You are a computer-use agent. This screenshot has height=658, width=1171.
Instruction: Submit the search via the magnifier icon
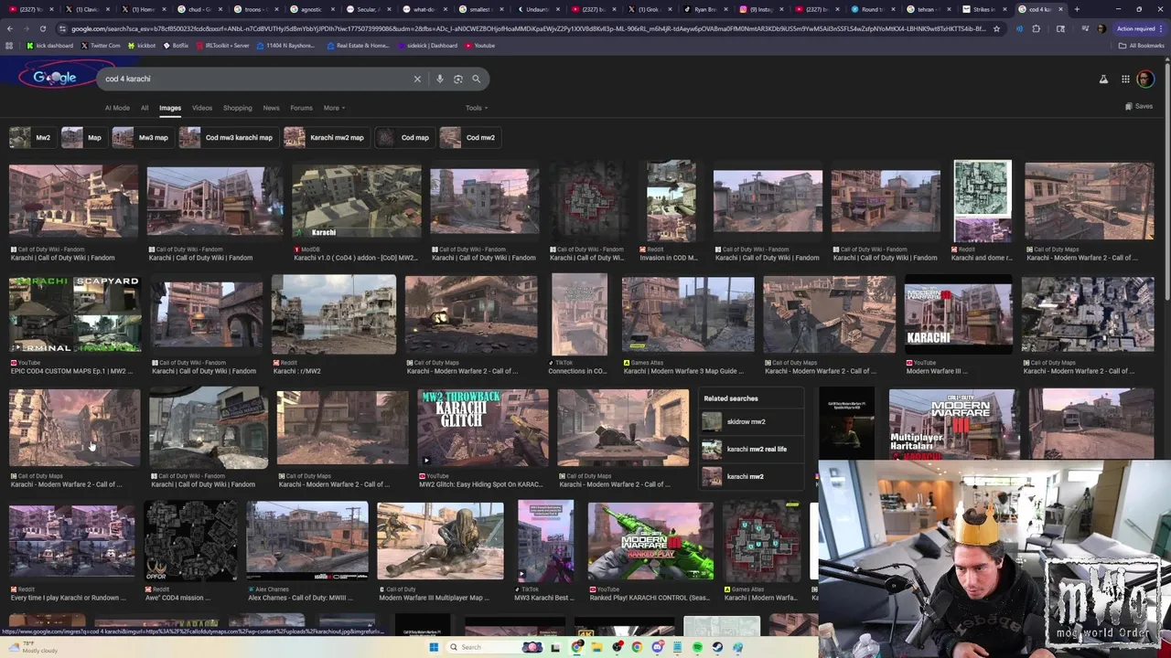coord(476,79)
